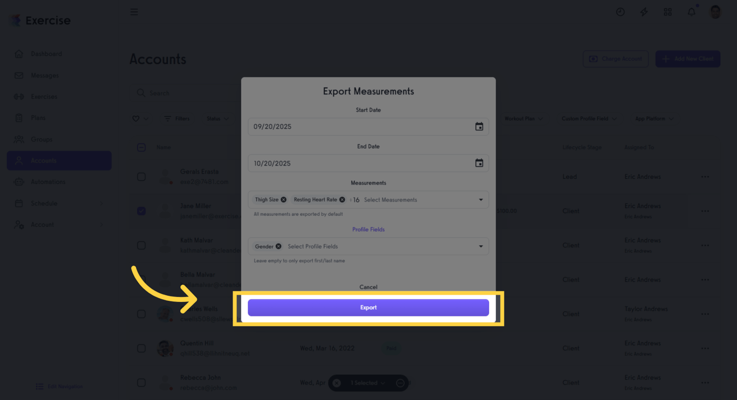
Task: Click Cancel in the Export Measurements dialog
Action: coord(368,287)
